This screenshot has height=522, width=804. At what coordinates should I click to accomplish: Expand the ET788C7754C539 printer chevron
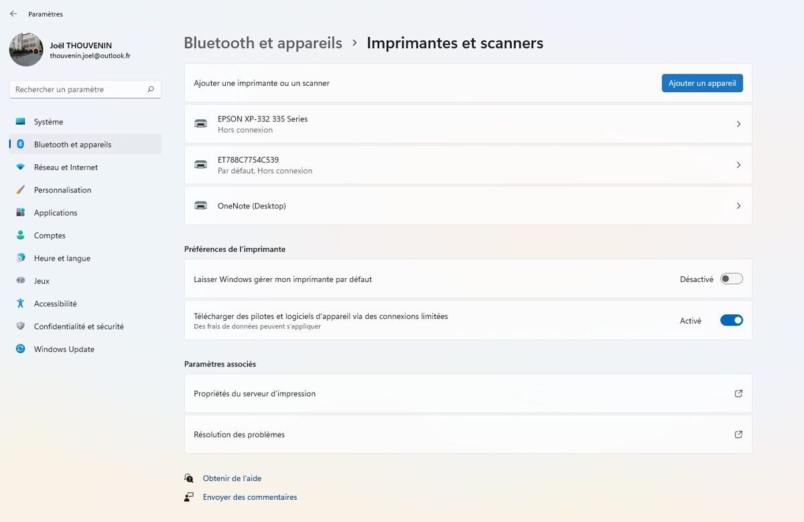738,165
